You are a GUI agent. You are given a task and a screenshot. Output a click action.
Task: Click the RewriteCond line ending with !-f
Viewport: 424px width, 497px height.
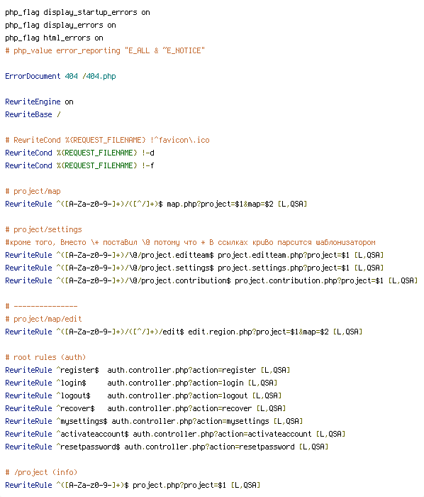click(x=79, y=165)
